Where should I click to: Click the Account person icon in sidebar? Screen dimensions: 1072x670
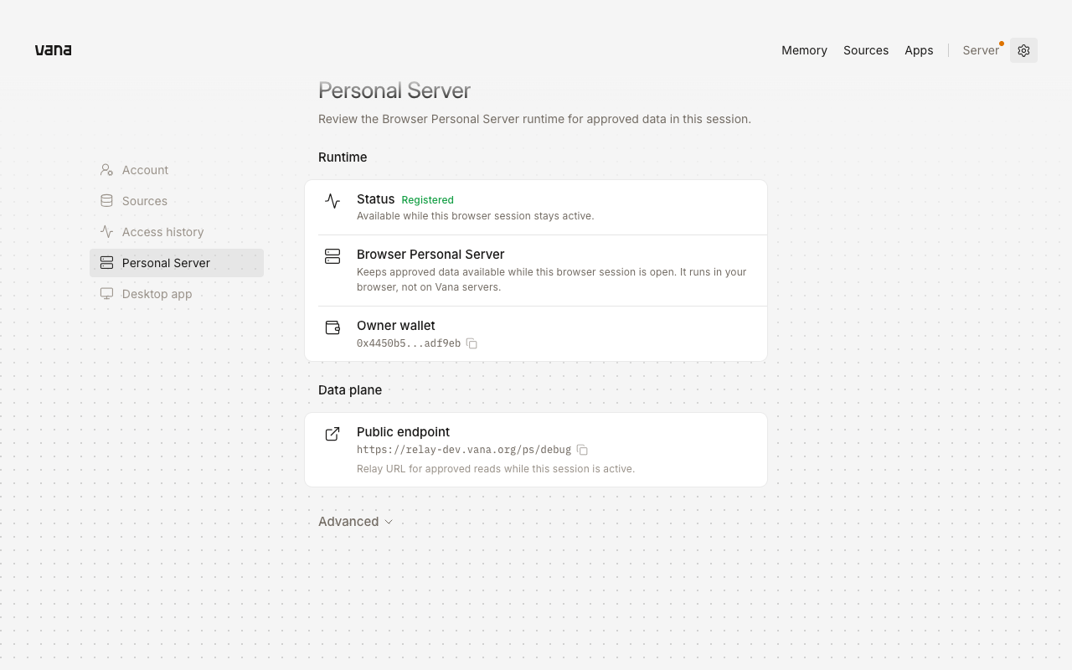pos(106,170)
